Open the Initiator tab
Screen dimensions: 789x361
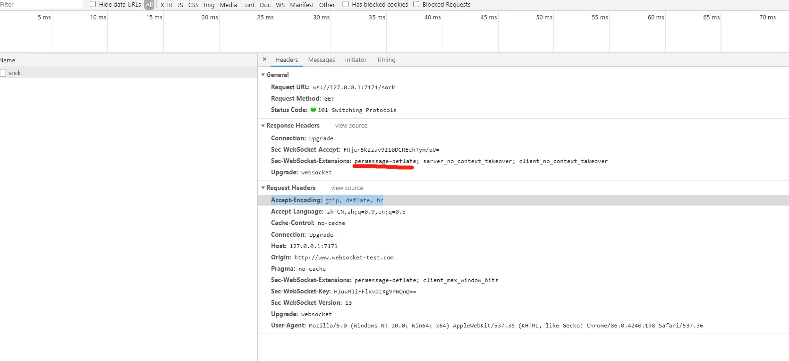(x=356, y=60)
